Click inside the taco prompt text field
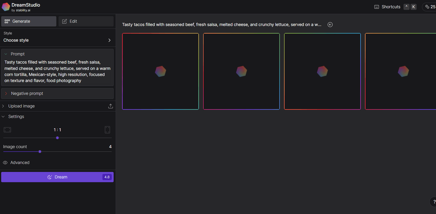Viewport: 436px width, 214px height. click(57, 71)
